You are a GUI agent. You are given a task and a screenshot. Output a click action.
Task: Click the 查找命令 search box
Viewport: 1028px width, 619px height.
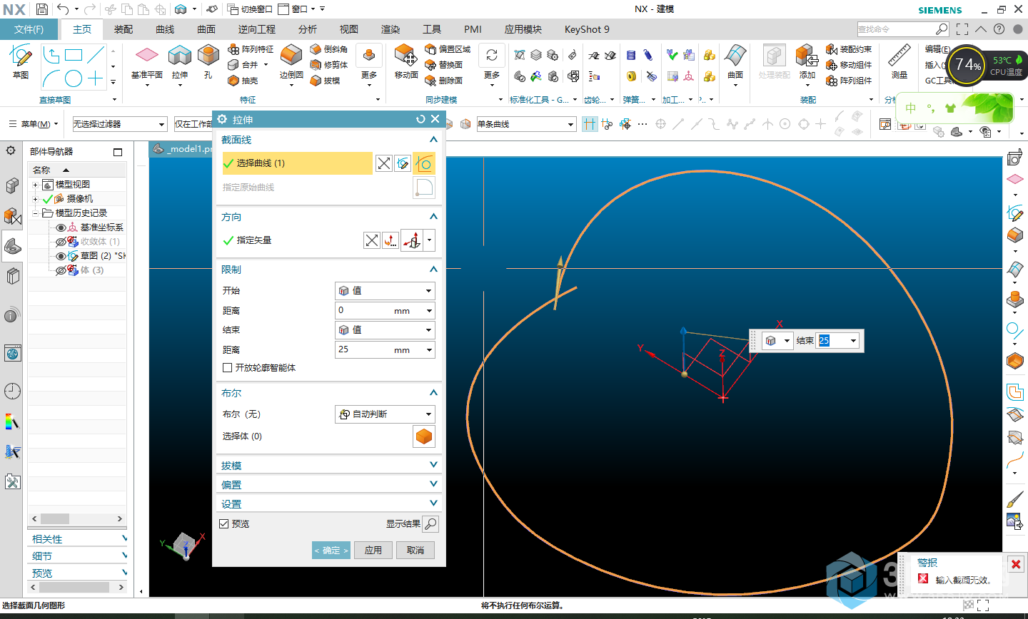click(x=902, y=29)
